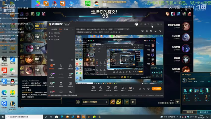Mute the microphone in streaming app
Screen dimensions: 211x119
click(123, 89)
